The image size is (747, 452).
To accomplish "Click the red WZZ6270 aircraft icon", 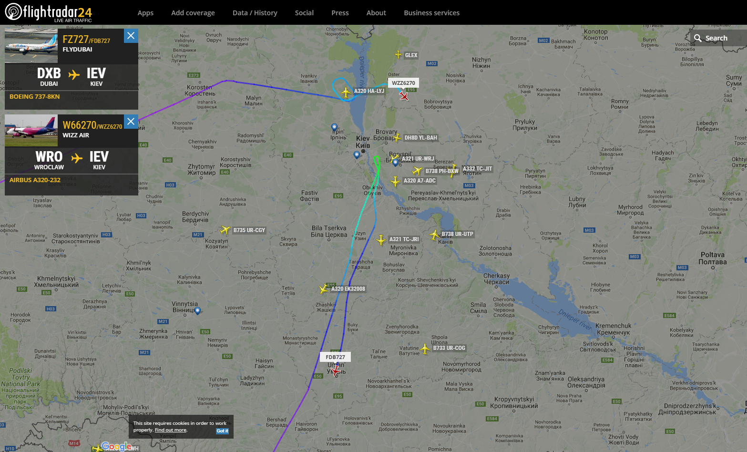I will point(404,96).
